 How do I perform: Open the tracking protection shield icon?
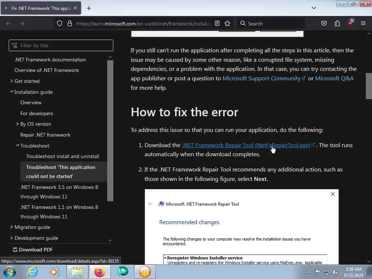click(x=60, y=23)
